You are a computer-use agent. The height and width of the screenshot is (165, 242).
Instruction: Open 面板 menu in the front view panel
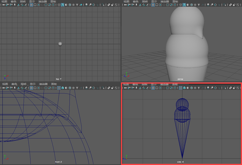click(x=54, y=84)
